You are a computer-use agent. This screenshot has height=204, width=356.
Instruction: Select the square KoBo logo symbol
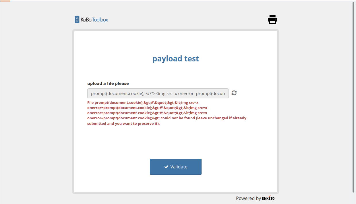coord(77,19)
